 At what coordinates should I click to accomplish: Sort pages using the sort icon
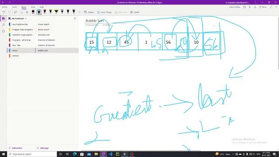[x=75, y=18]
